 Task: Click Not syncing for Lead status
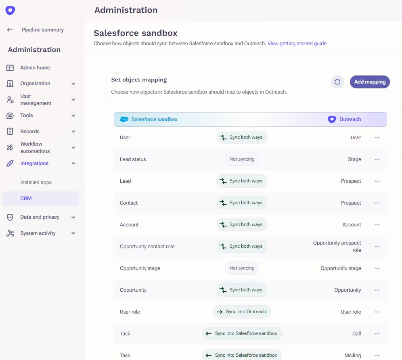tap(242, 159)
